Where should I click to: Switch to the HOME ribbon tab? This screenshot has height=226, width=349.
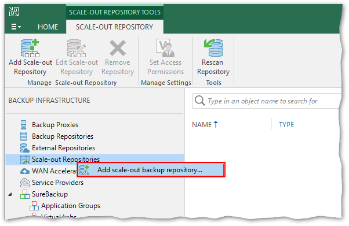point(48,27)
